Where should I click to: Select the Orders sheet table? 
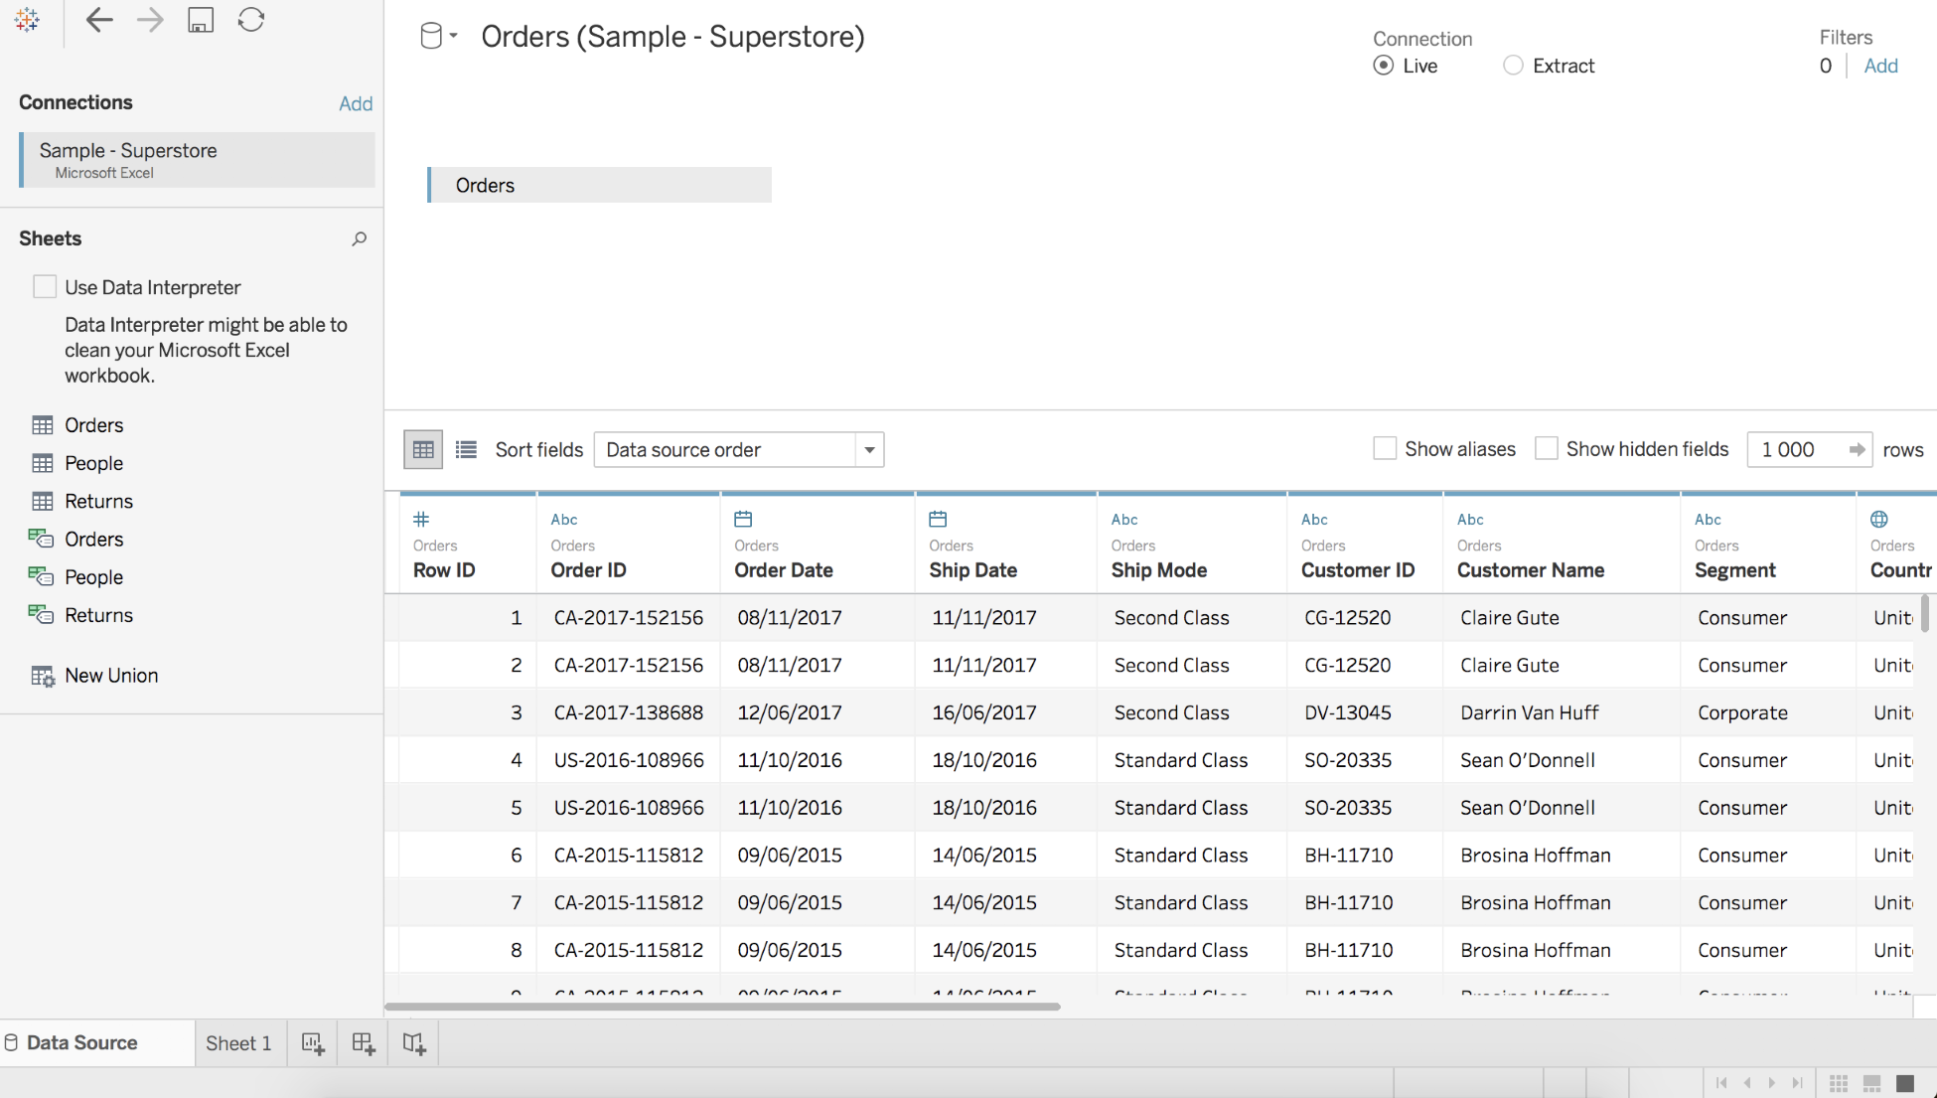(94, 425)
